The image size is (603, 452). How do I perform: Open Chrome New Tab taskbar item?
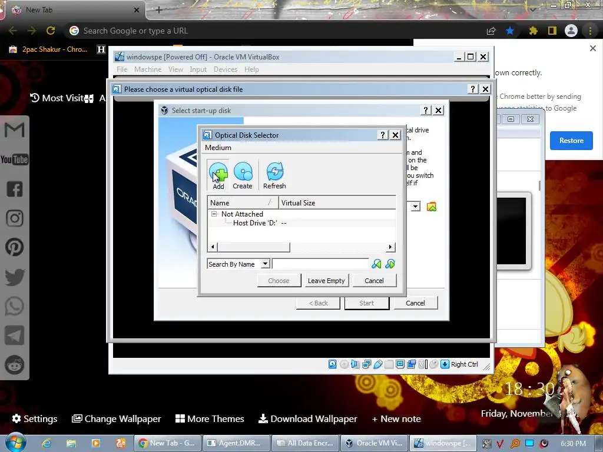click(167, 443)
